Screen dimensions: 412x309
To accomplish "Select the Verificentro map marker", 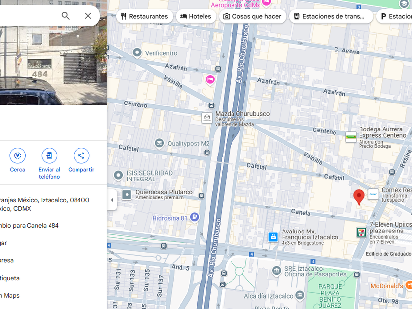I will tap(137, 53).
